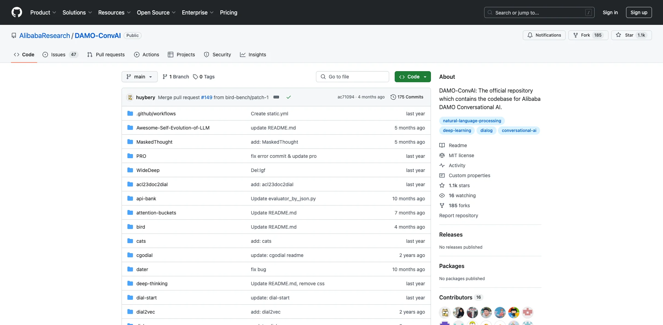Viewport: 663px width, 325px height.
Task: Expand the Resources menu
Action: click(x=114, y=12)
